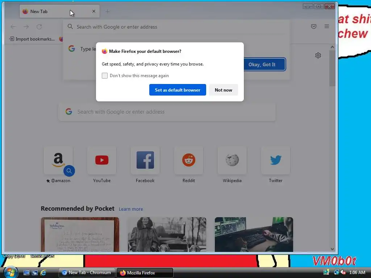Click the muted volume tray icon

coord(343,272)
